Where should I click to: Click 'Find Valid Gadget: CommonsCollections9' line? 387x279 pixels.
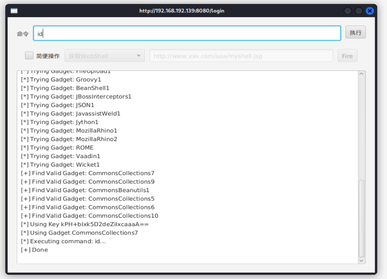88,182
